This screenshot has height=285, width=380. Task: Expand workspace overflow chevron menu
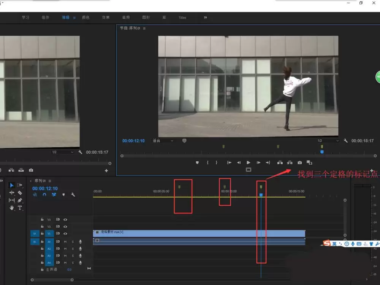tap(205, 18)
